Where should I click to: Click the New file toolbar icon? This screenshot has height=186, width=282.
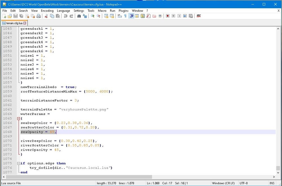pos(4,16)
